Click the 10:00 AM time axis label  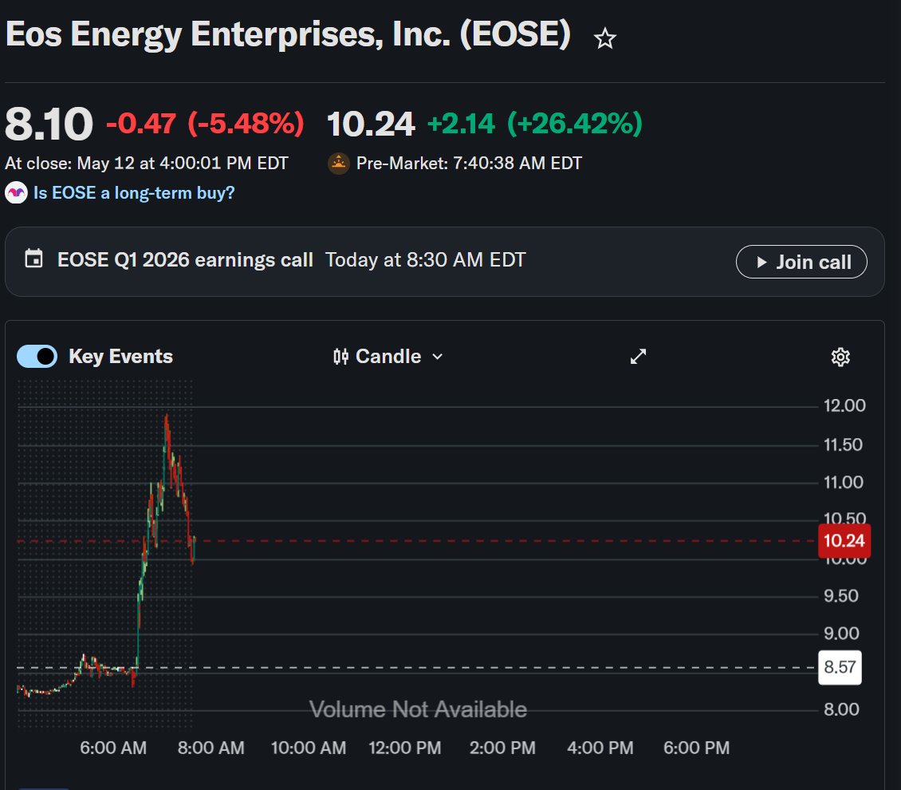tap(309, 748)
